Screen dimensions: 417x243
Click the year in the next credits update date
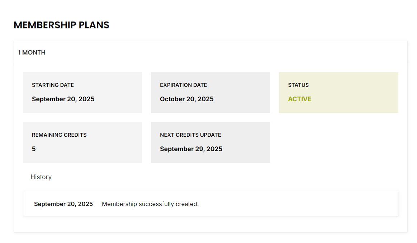coord(214,149)
